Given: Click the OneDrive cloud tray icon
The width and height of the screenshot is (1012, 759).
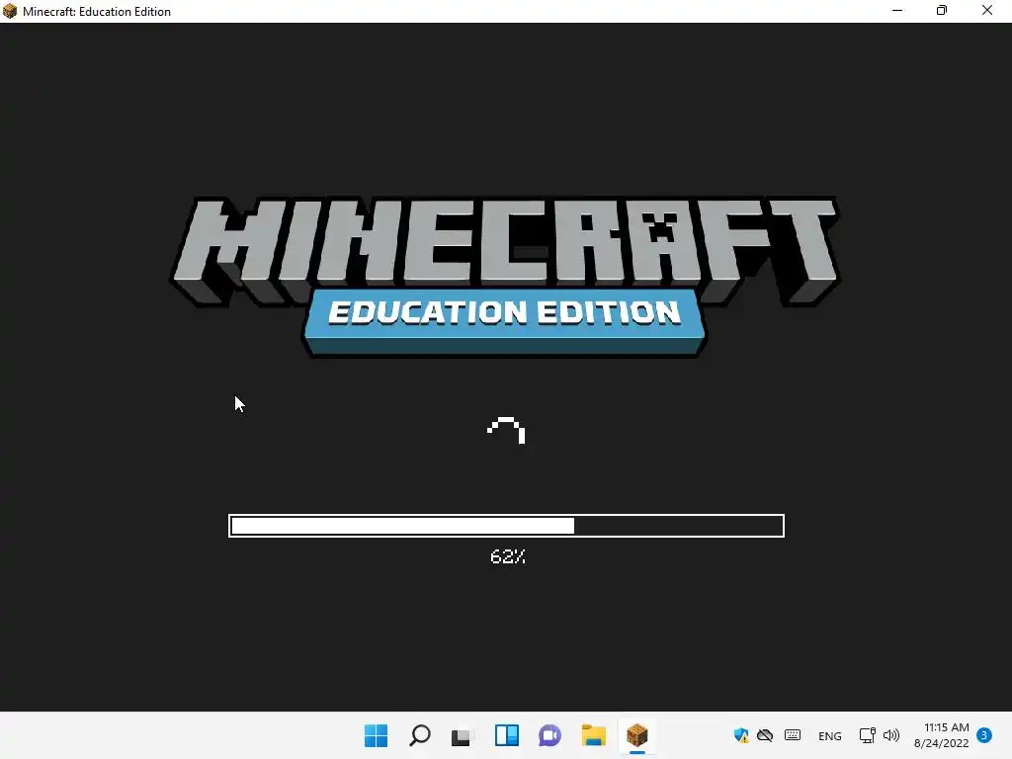Looking at the screenshot, I should point(765,735).
